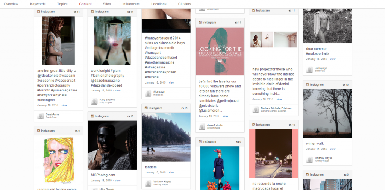Click repost icon on dewerf studio card
385x190 pixels.
(236, 23)
